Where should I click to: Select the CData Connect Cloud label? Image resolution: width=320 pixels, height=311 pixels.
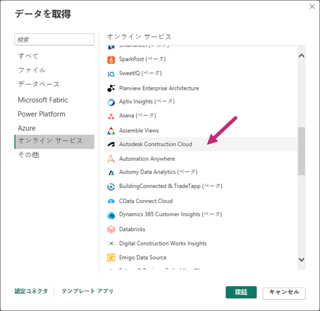click(x=146, y=201)
